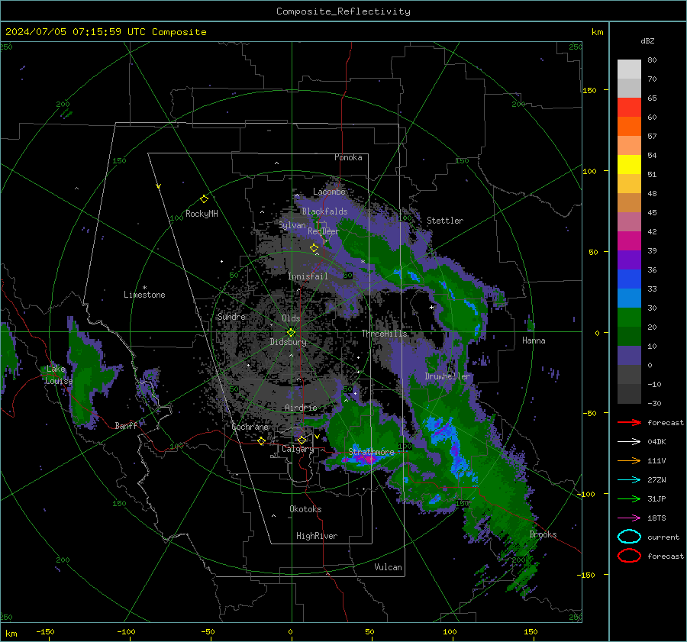This screenshot has width=687, height=642.
Task: Click the Blackfalds map label
Action: pos(324,211)
